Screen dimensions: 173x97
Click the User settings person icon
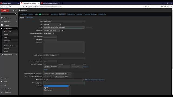pos(2,89)
